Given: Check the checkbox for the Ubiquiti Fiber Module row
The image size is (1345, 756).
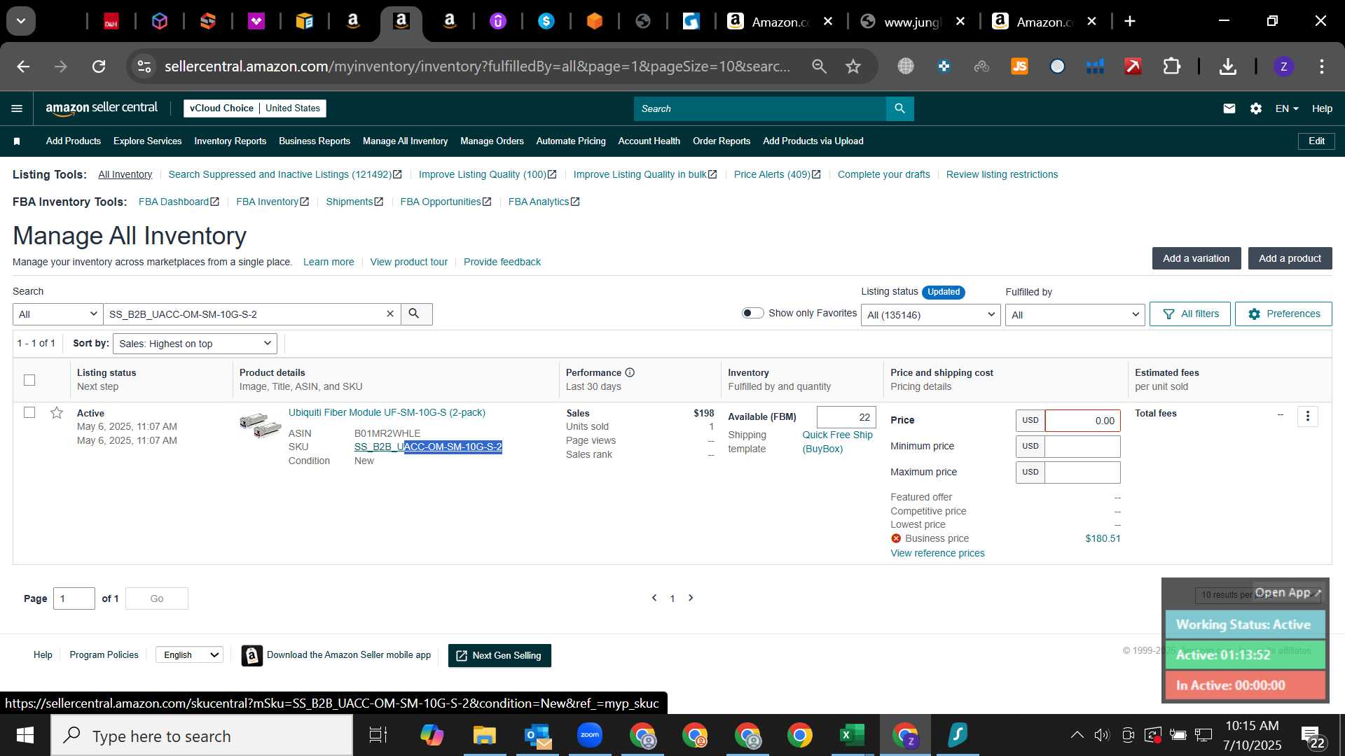Looking at the screenshot, I should click(x=29, y=412).
